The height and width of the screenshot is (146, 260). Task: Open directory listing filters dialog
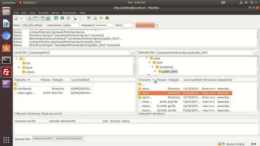[89, 18]
